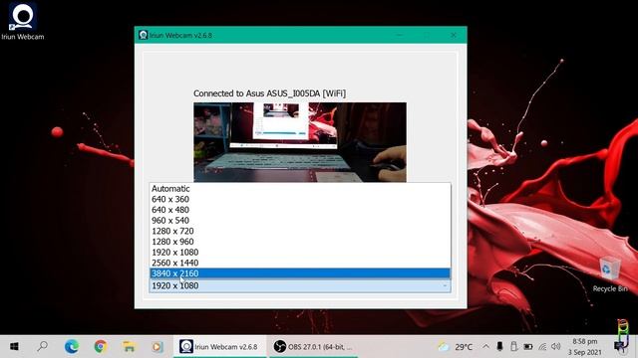Collapse the resolution combo box arrow
The height and width of the screenshot is (358, 638).
click(445, 285)
